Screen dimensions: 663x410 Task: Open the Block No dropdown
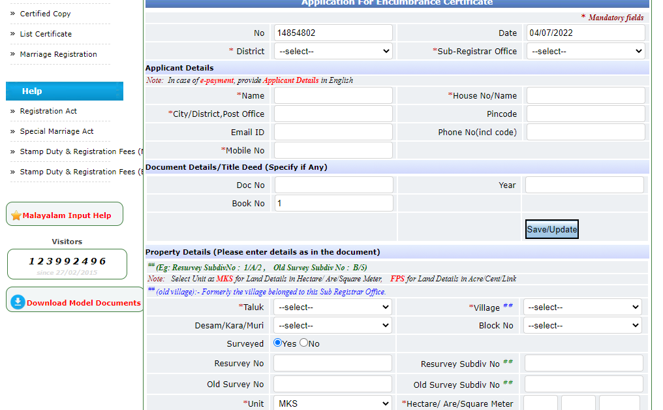pos(582,325)
